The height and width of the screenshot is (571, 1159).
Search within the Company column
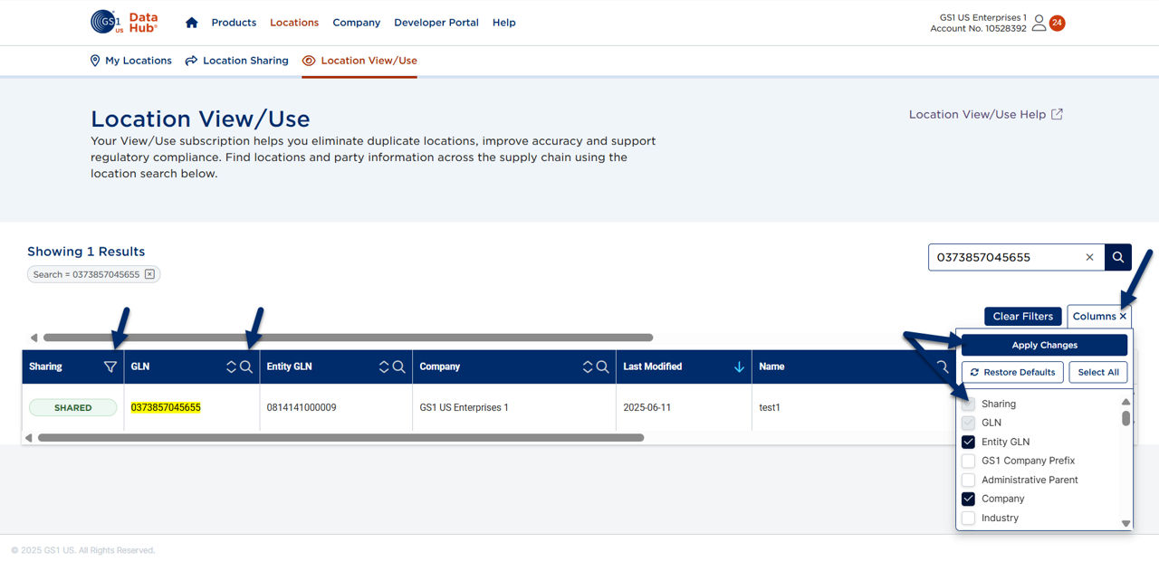coord(603,367)
